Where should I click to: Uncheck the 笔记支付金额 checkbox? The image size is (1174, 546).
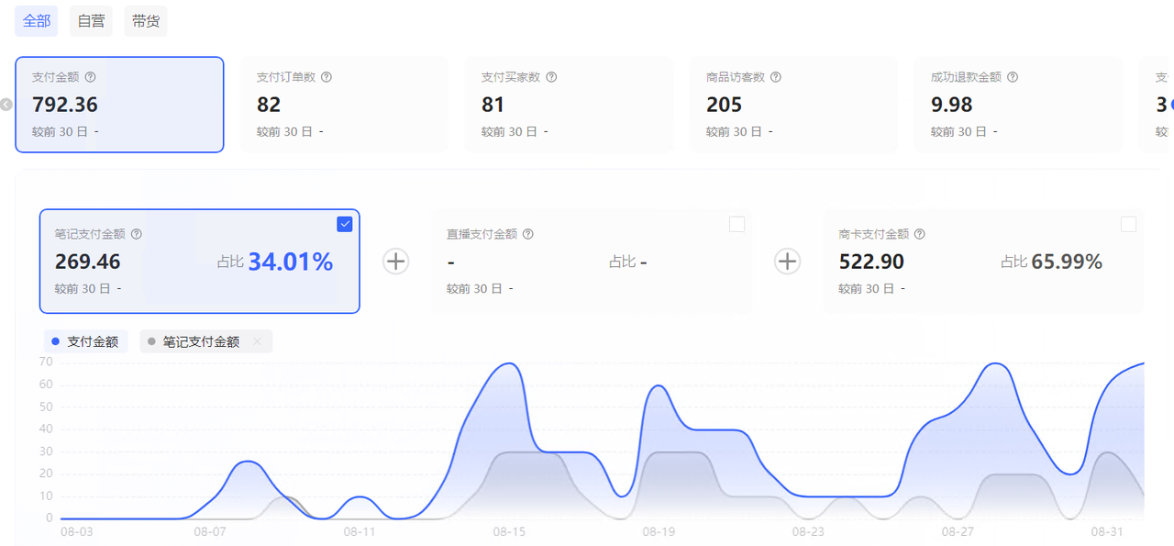click(345, 224)
